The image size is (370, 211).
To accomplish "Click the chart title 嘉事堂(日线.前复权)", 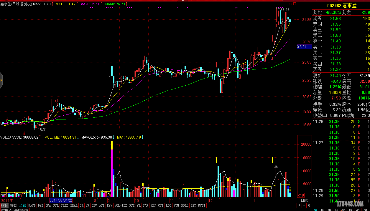I will (x=16, y=4).
